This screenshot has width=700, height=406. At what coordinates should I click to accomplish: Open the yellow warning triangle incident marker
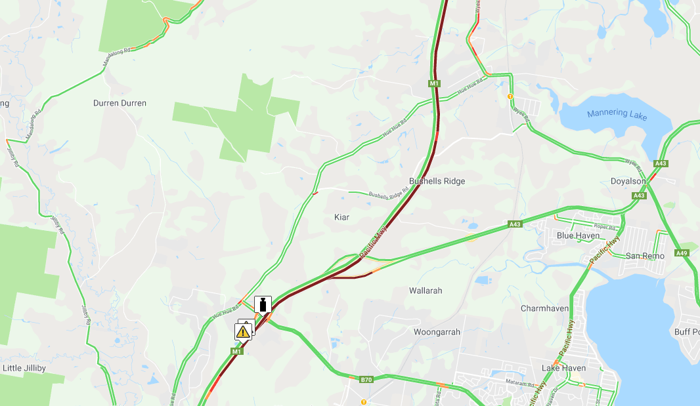243,332
